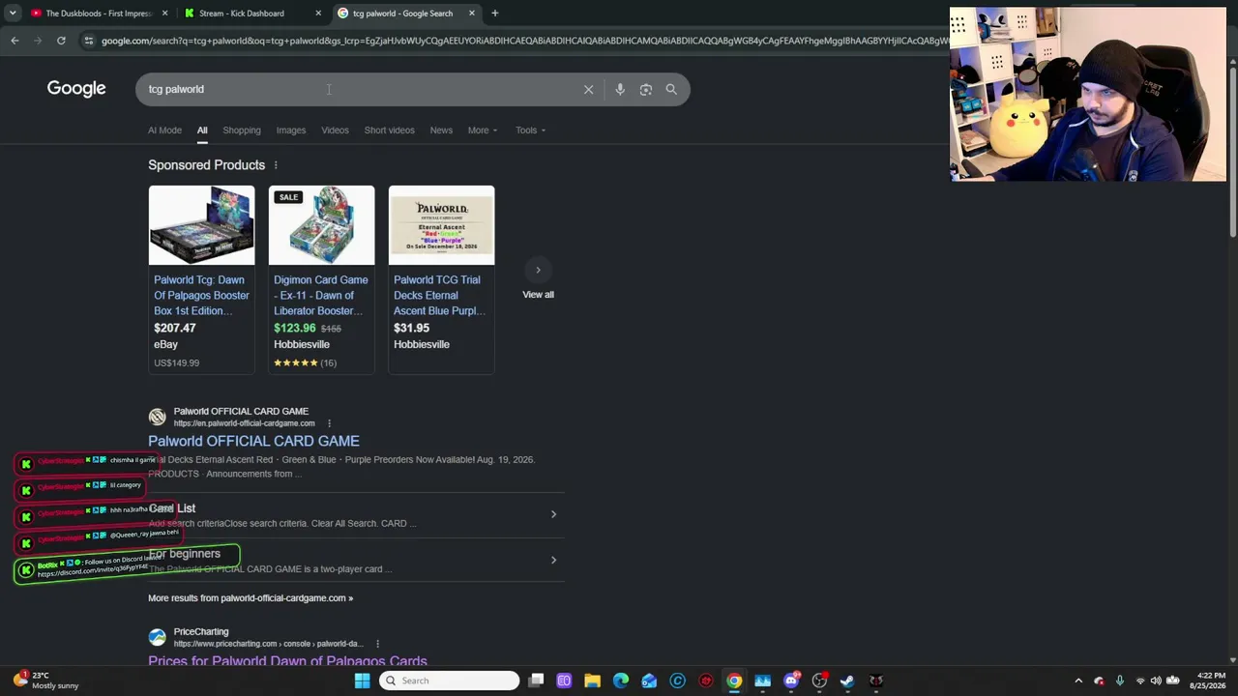Expand the More search filters dropdown
The width and height of the screenshot is (1238, 696).
coord(483,130)
